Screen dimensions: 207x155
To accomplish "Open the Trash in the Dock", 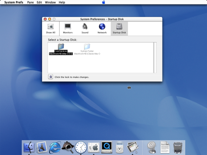I will (178, 147).
